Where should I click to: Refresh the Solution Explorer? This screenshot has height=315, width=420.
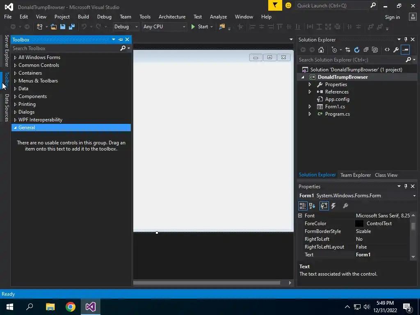[x=357, y=50]
